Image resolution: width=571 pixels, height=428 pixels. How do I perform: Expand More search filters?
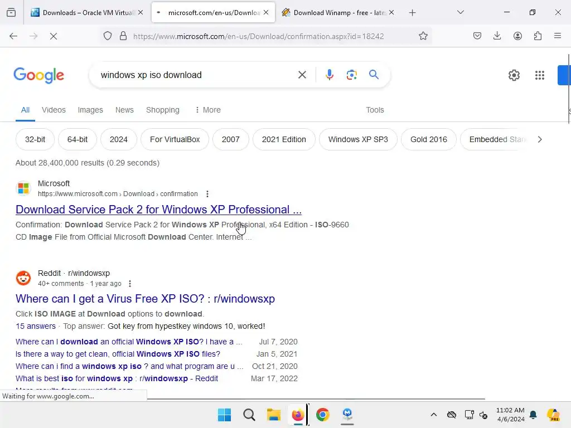[x=207, y=110]
